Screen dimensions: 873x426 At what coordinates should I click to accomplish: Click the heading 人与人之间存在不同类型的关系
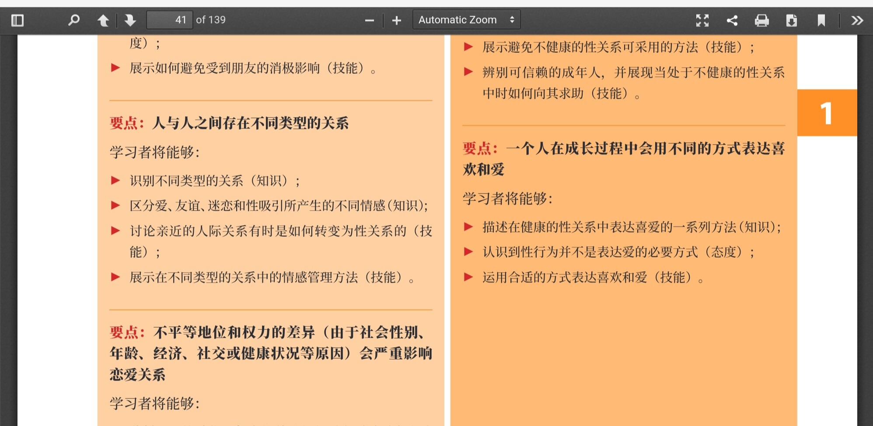click(250, 123)
